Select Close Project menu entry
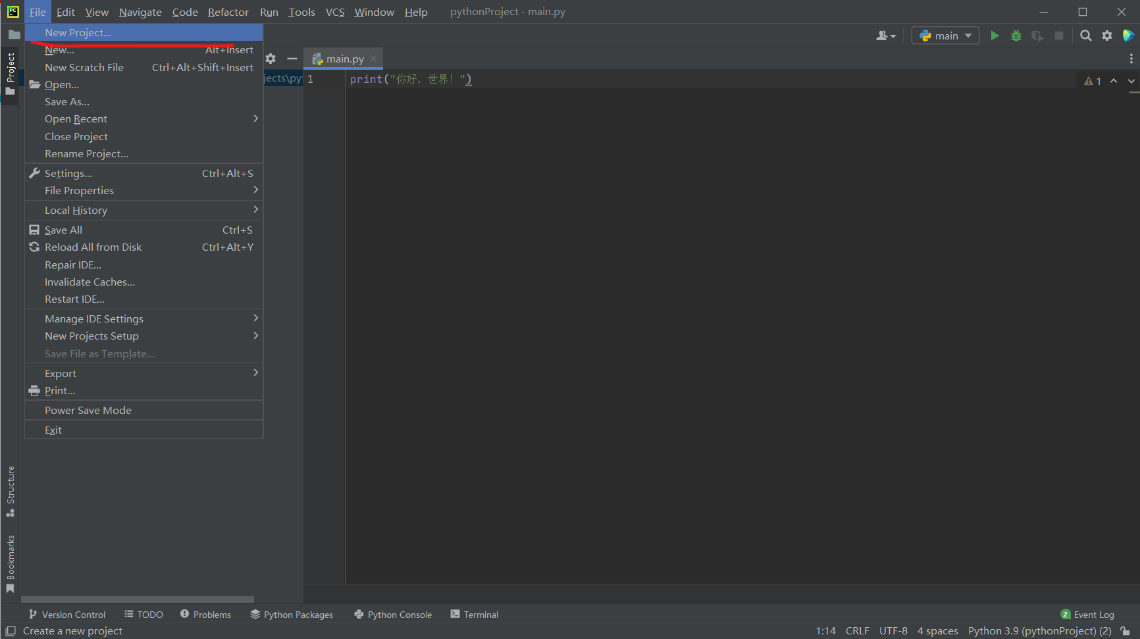 [x=143, y=136]
